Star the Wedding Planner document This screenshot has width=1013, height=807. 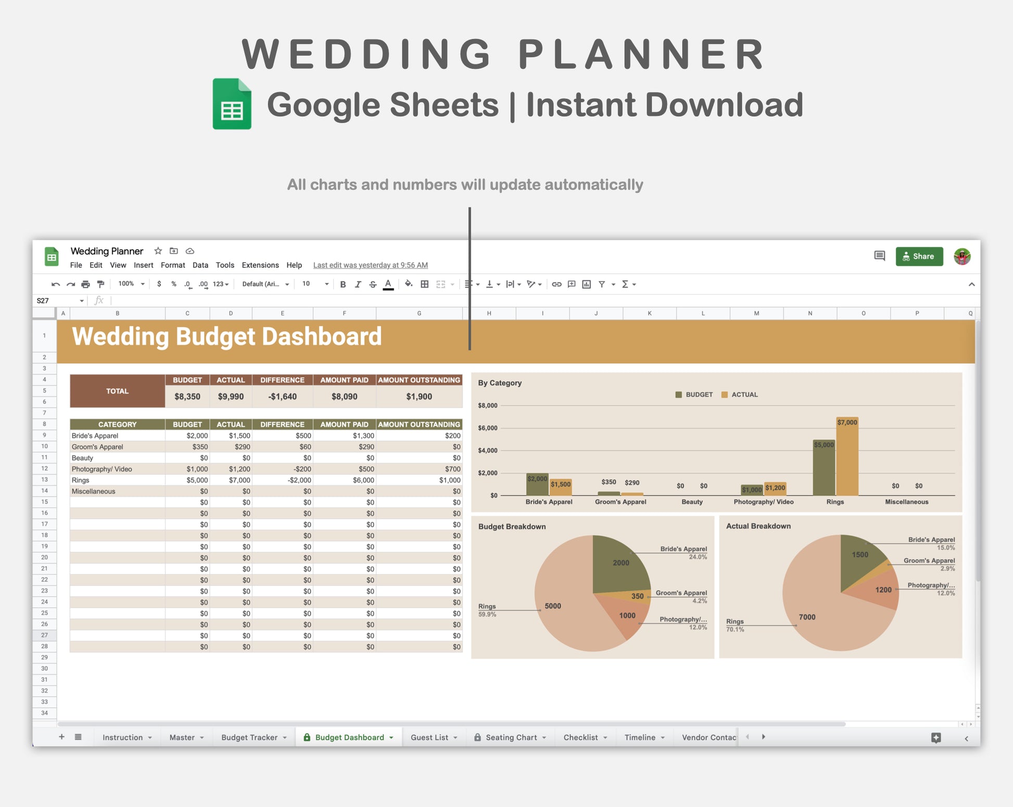point(158,251)
